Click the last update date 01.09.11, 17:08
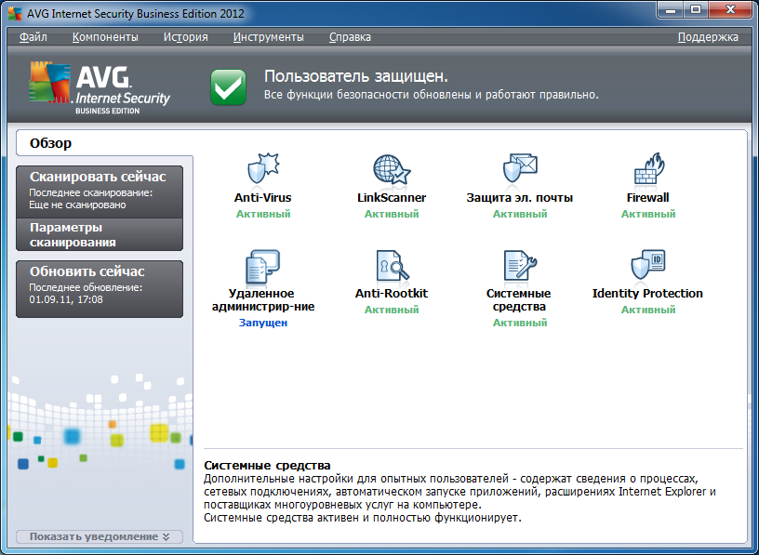The width and height of the screenshot is (759, 555). pos(66,299)
